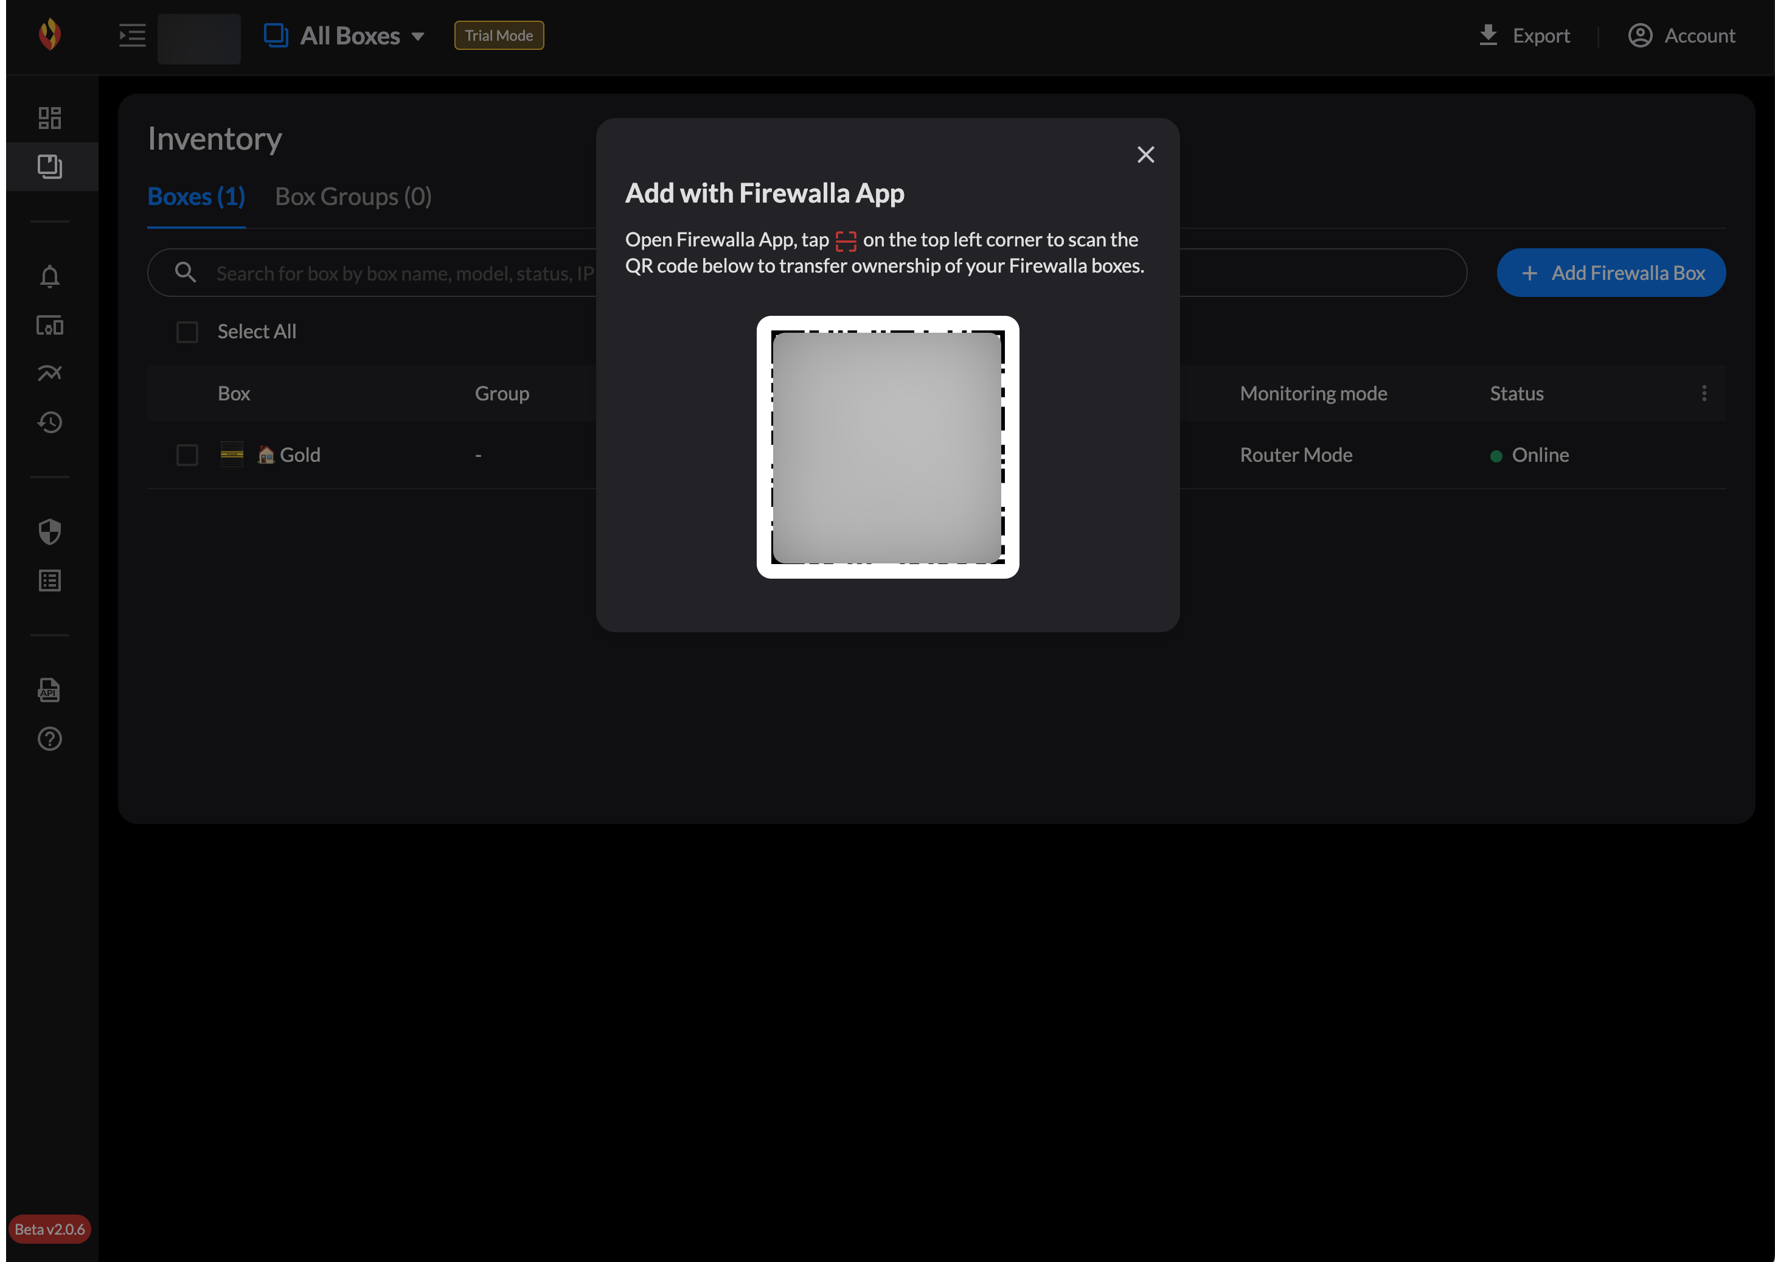This screenshot has height=1262, width=1775.
Task: Click the Firewalla flame logo
Action: pyautogui.click(x=50, y=35)
